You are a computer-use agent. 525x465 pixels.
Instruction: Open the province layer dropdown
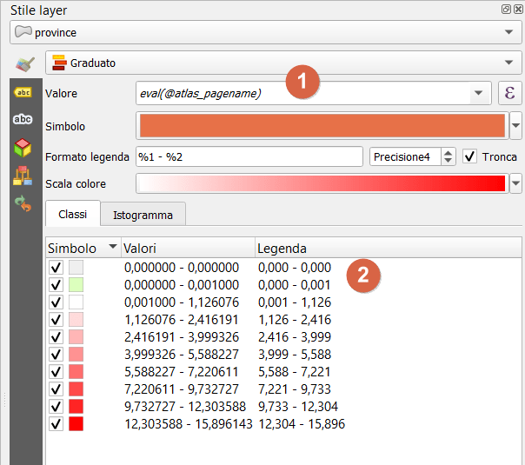pos(262,32)
